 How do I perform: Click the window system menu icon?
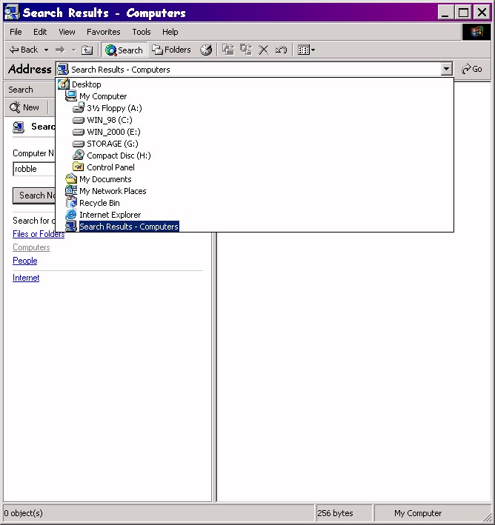coord(12,13)
